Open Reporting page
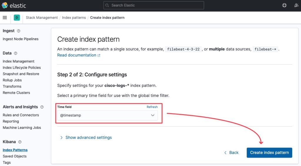Image resolution: width=301 pixels, height=166 pixels. 11,121
